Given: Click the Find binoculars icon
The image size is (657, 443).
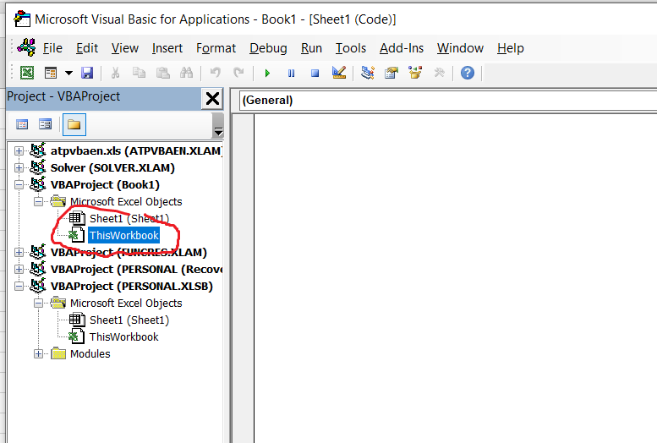Looking at the screenshot, I should click(x=186, y=73).
